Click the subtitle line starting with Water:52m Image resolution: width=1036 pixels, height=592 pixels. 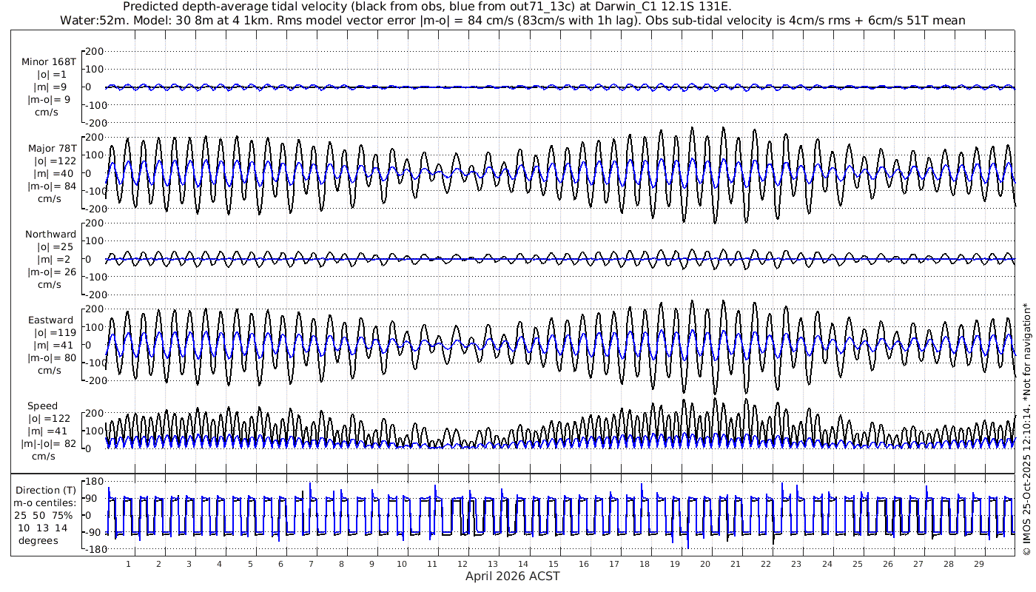(512, 20)
